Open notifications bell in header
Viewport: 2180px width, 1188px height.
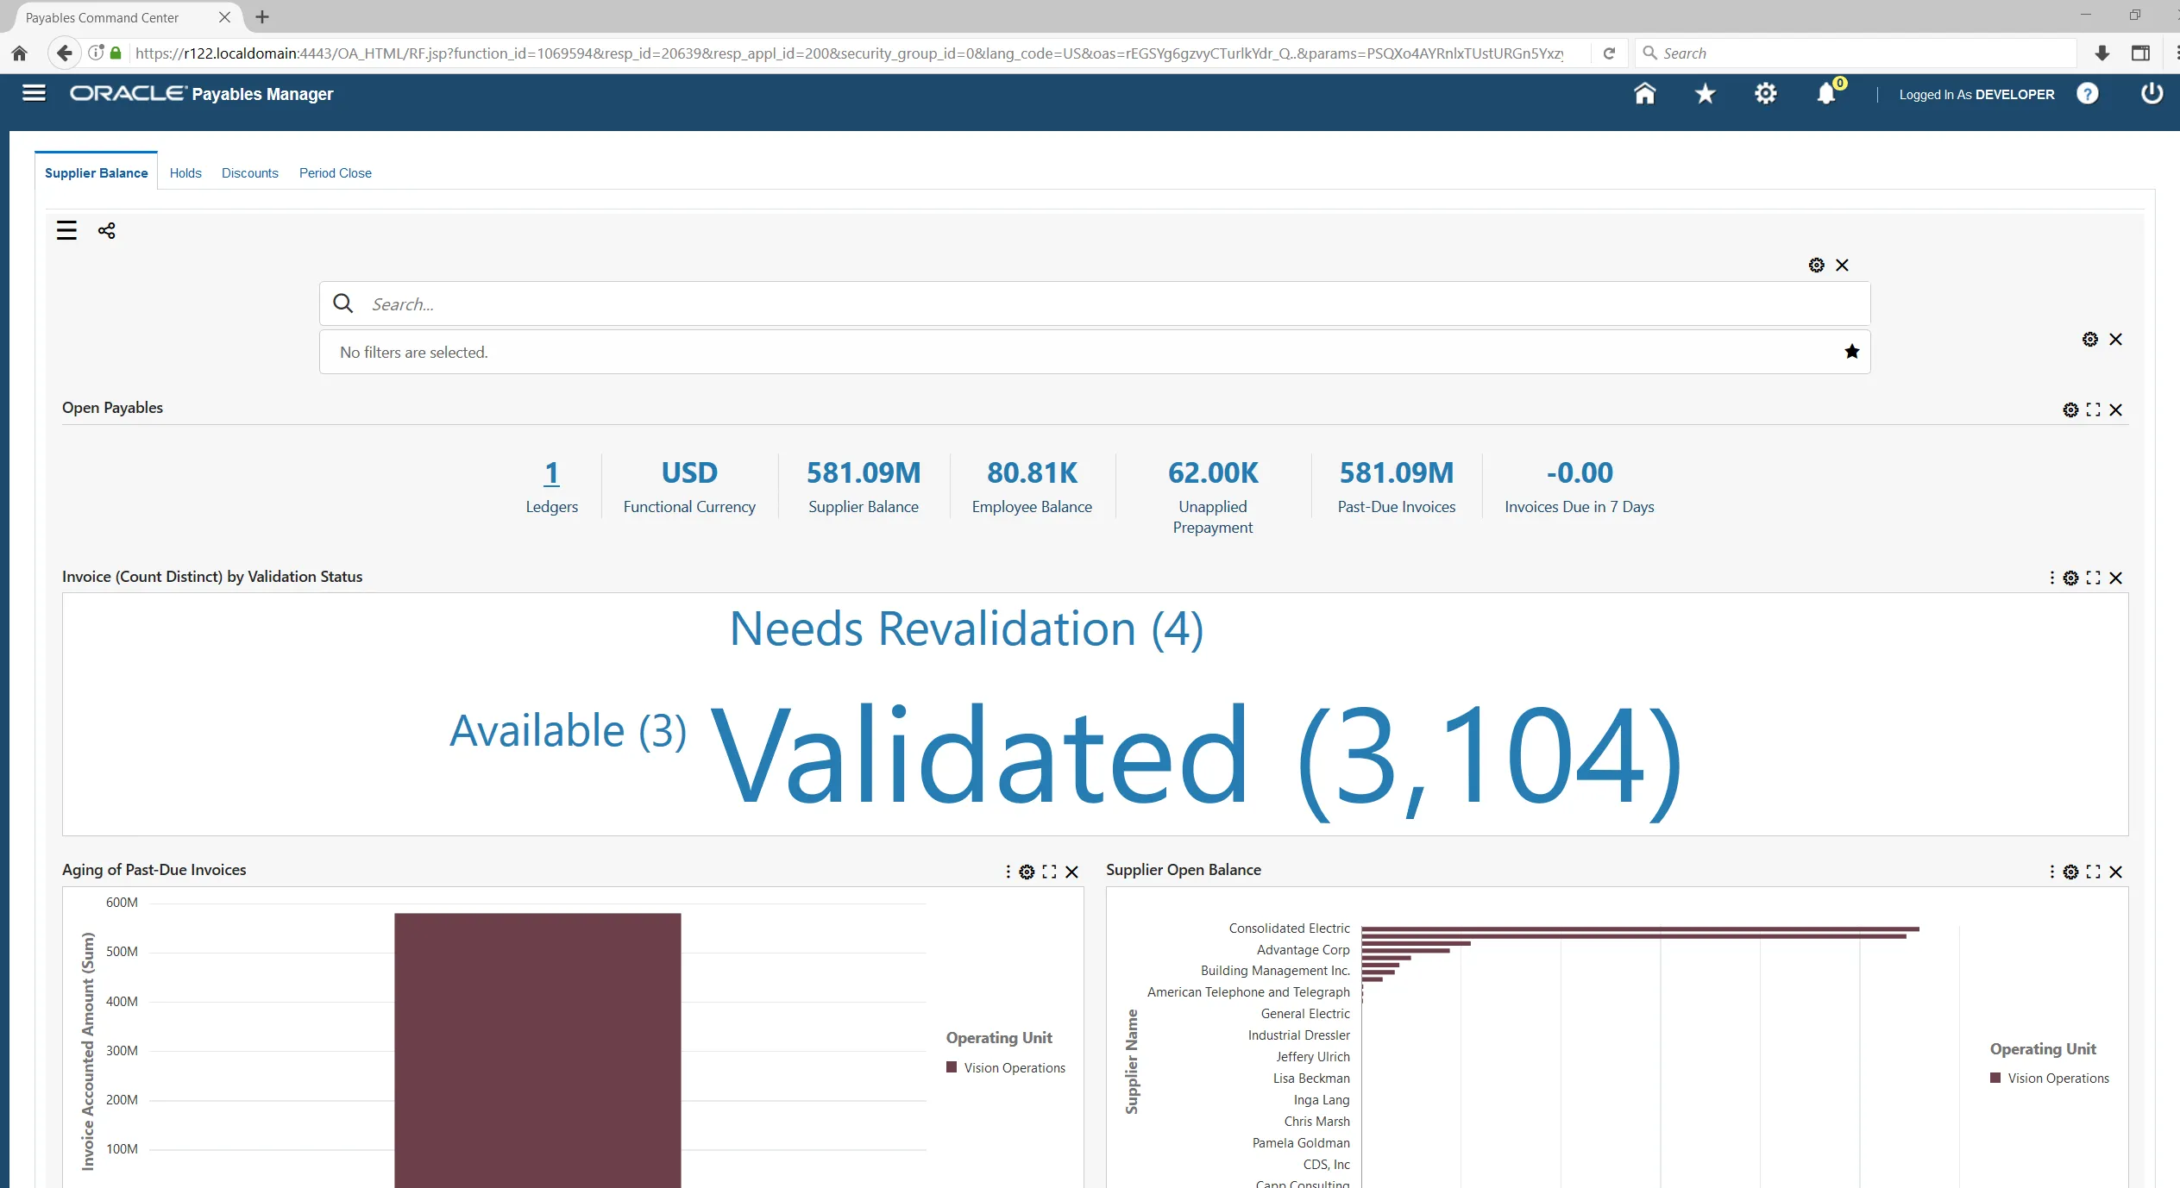tap(1827, 93)
